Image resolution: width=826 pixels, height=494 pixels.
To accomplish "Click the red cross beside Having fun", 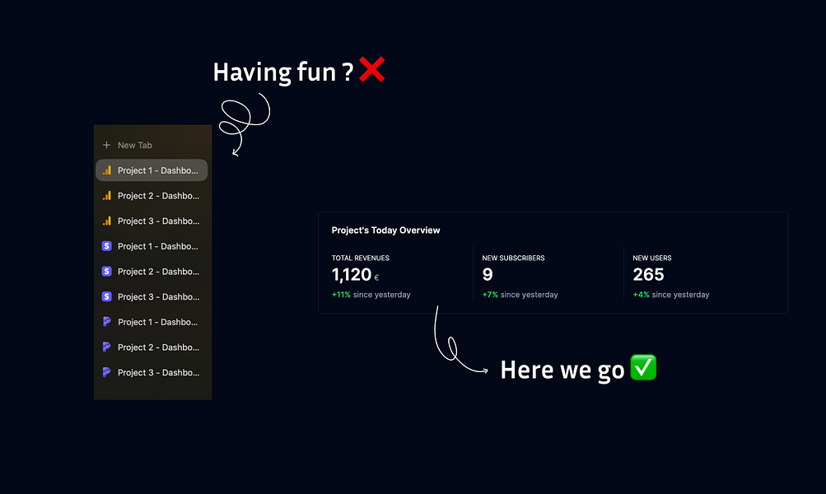I will (371, 70).
